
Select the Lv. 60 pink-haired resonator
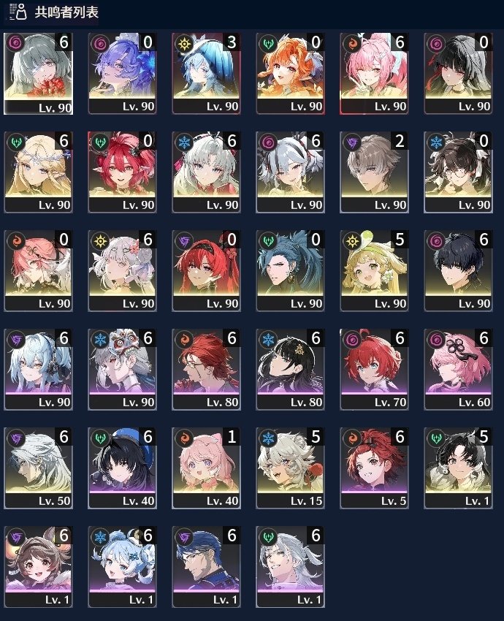pyautogui.click(x=458, y=370)
